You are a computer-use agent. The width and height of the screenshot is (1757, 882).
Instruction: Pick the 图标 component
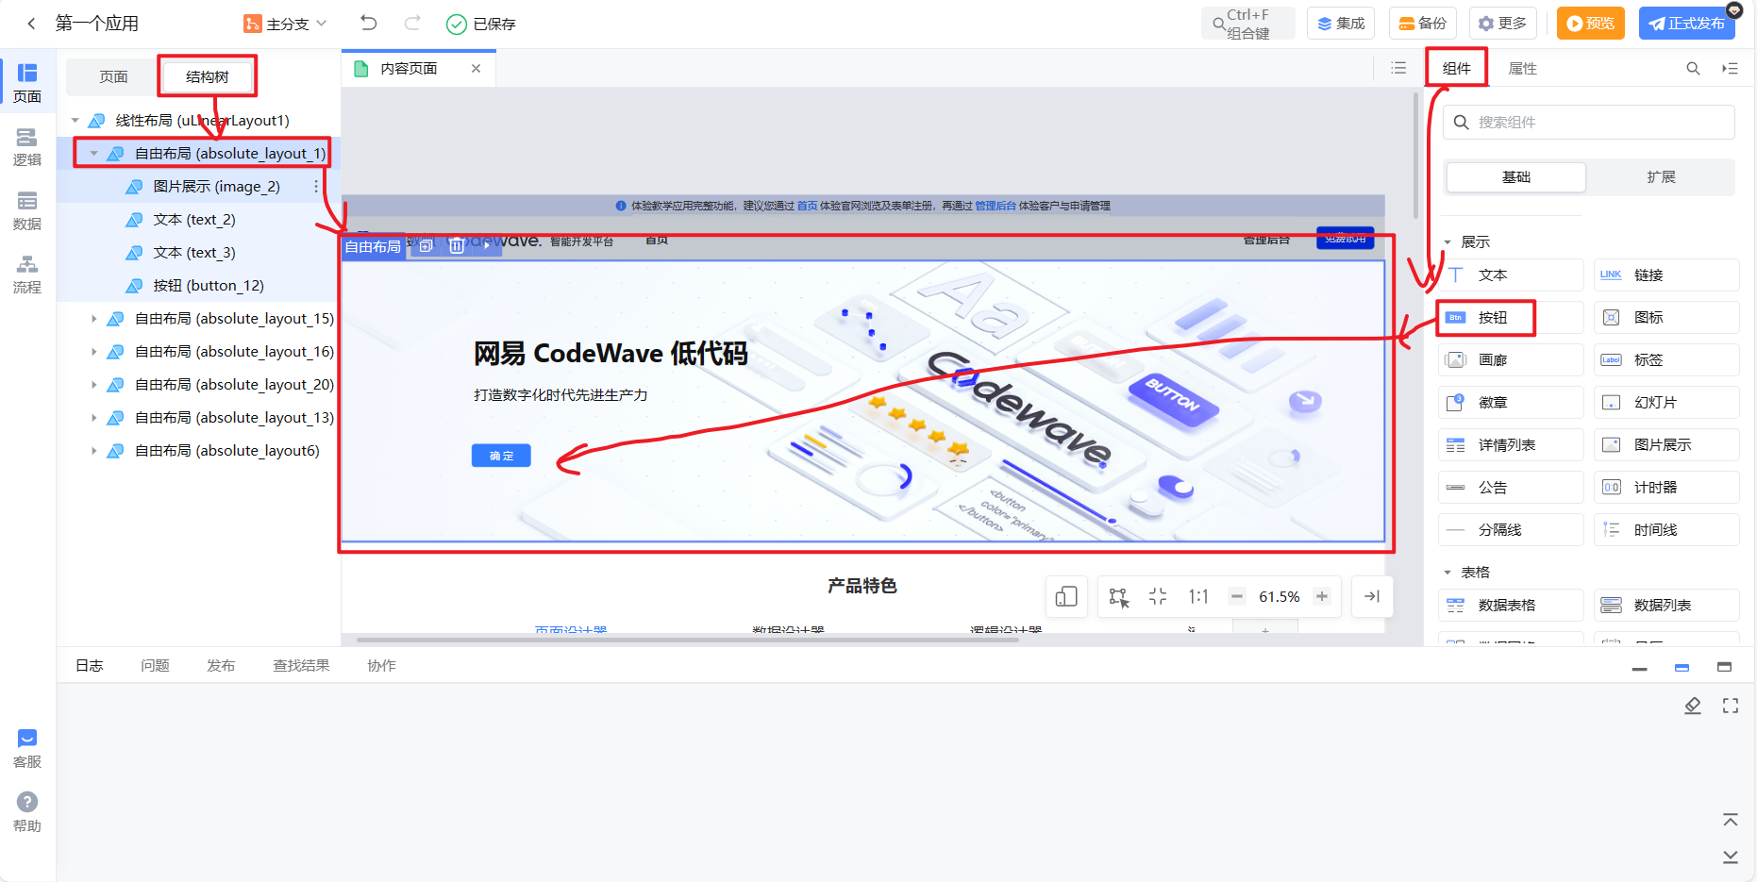coord(1666,318)
